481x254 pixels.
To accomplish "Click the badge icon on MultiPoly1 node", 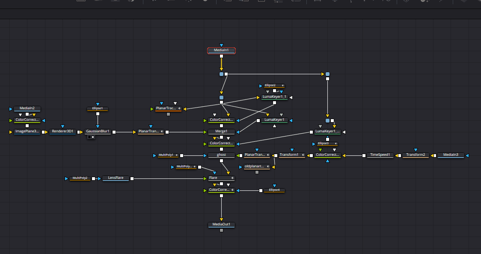I will tap(177, 155).
